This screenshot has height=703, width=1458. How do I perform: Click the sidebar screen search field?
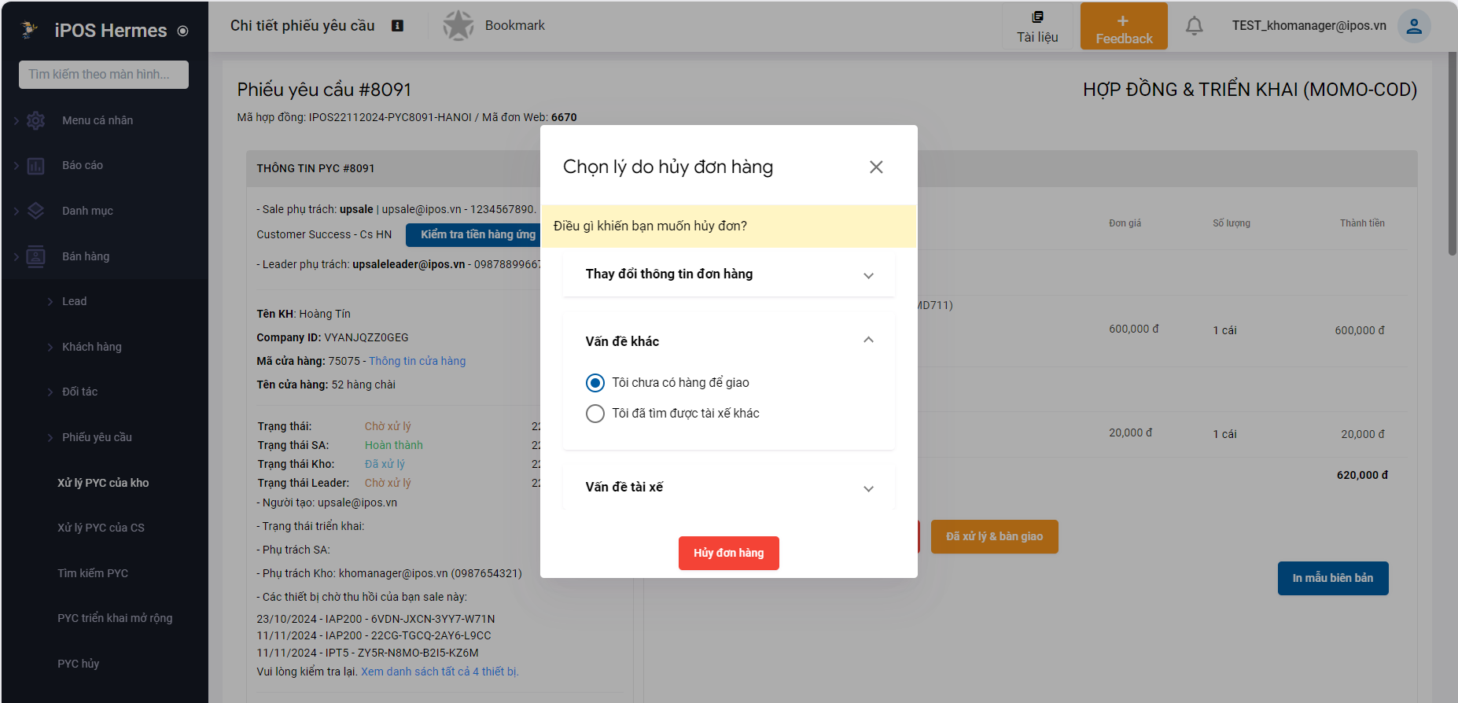pos(104,75)
